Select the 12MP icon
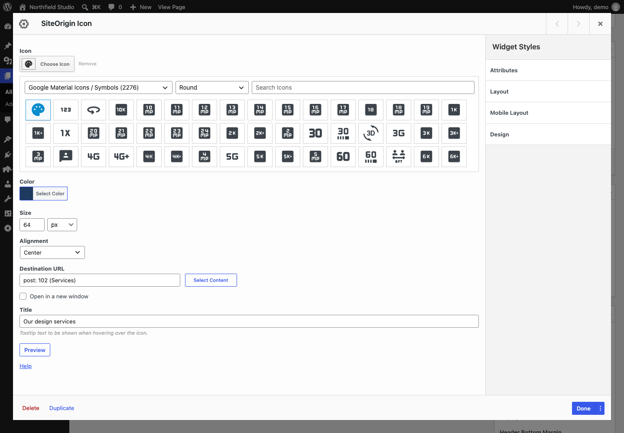The width and height of the screenshot is (624, 433). pyautogui.click(x=205, y=110)
